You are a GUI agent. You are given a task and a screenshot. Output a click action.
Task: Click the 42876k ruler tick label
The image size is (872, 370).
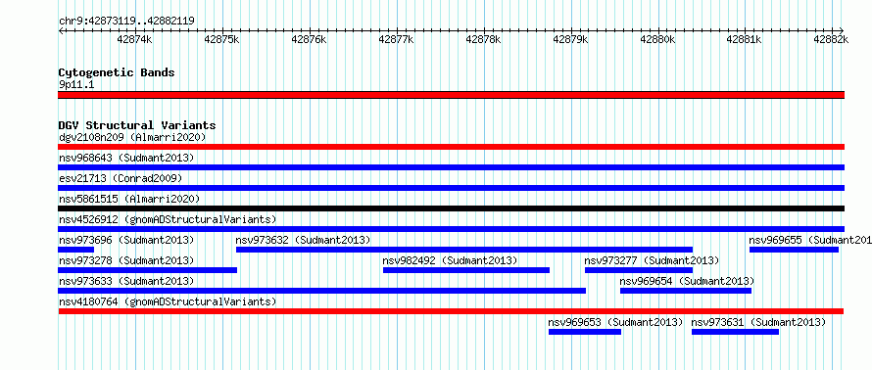(x=309, y=40)
